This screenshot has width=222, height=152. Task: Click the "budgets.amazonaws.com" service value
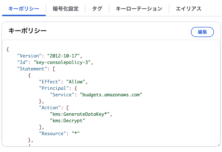coord(111,95)
